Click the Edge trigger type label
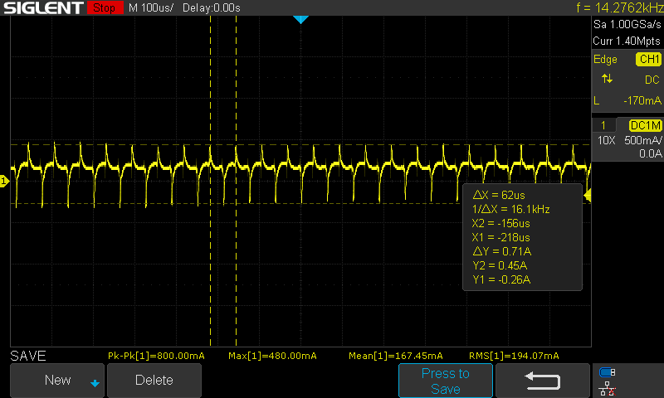This screenshot has height=398, width=664. coord(605,60)
